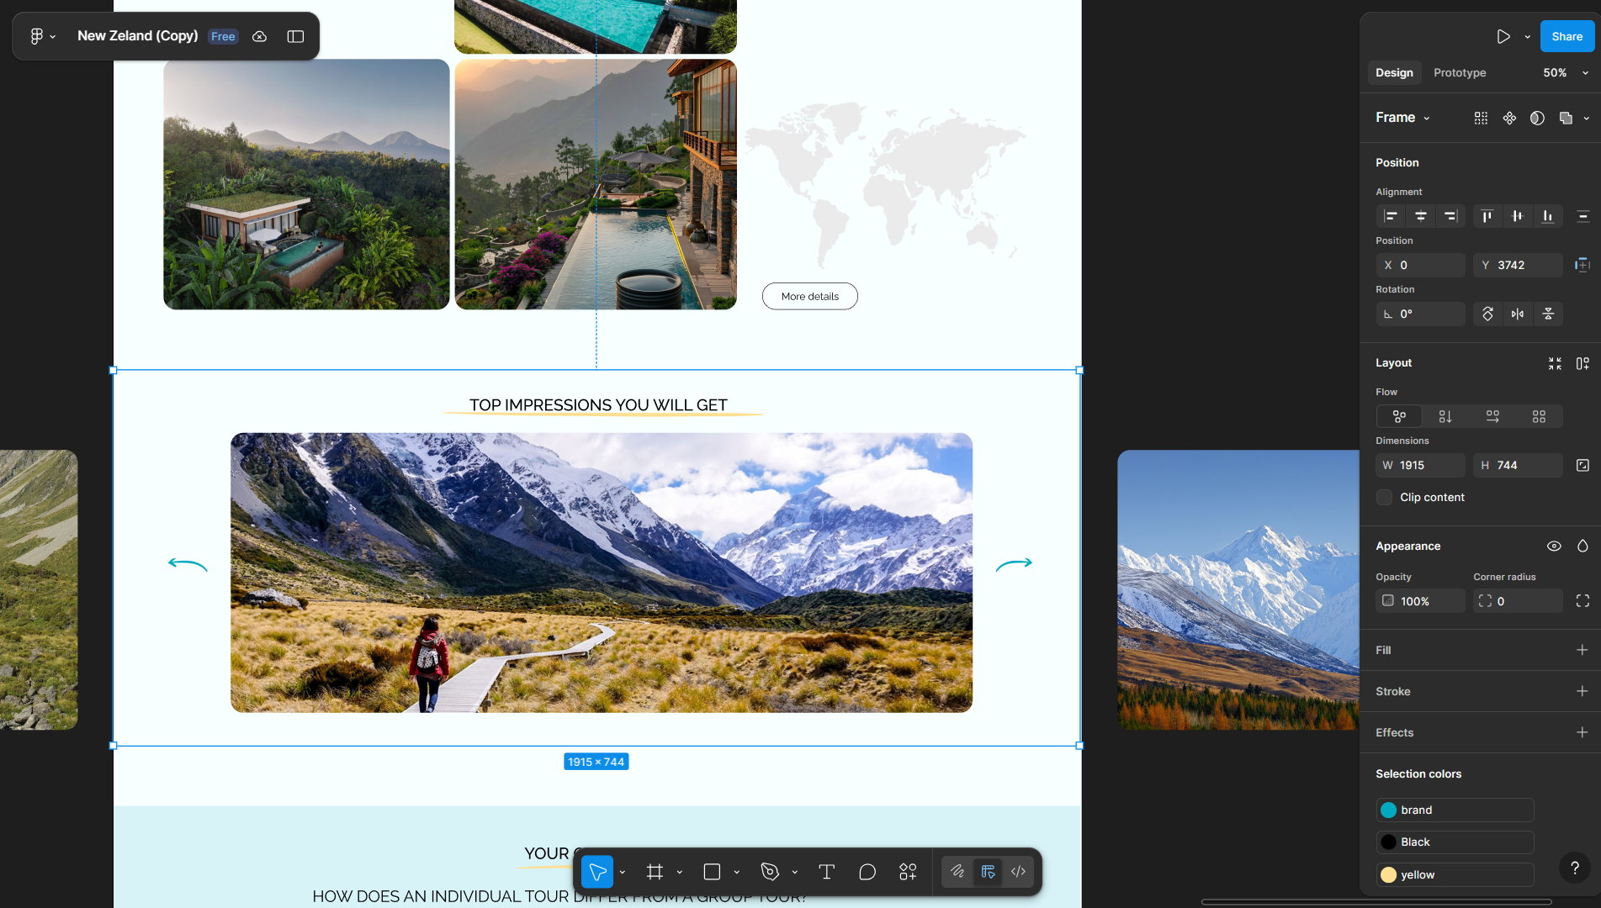This screenshot has height=908, width=1601.
Task: Open the 50% zoom level dropdown
Action: pos(1565,72)
